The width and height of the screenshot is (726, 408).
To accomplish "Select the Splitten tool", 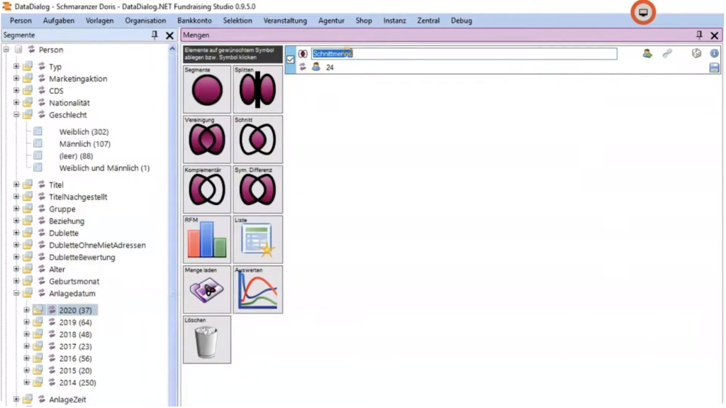I will pyautogui.click(x=257, y=89).
